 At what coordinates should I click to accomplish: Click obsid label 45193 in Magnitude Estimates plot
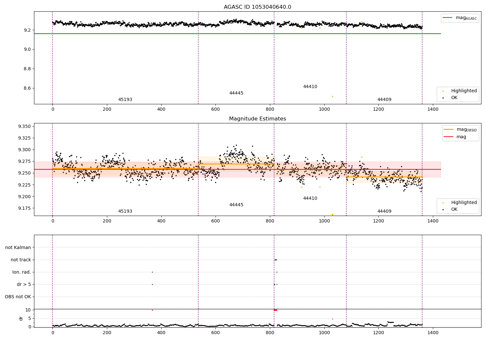[125, 211]
